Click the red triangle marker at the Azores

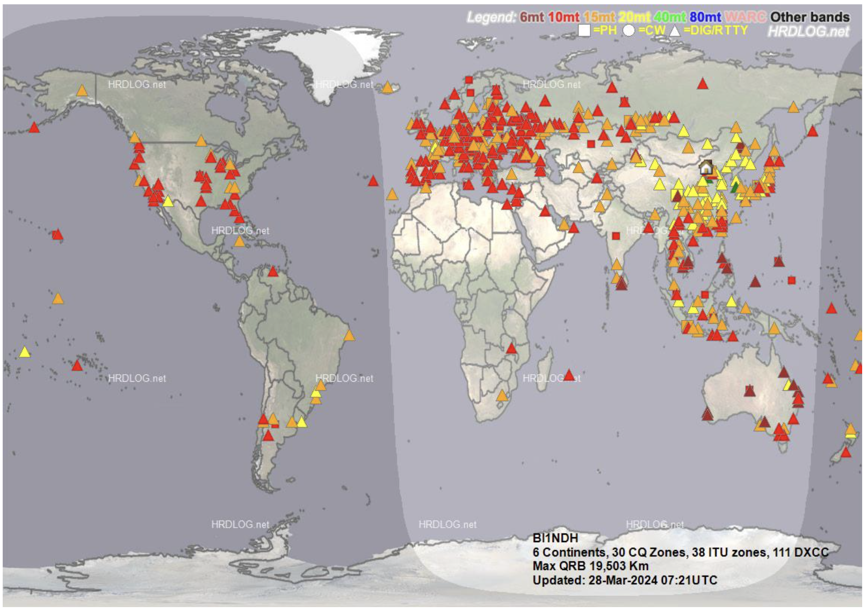[x=373, y=180]
